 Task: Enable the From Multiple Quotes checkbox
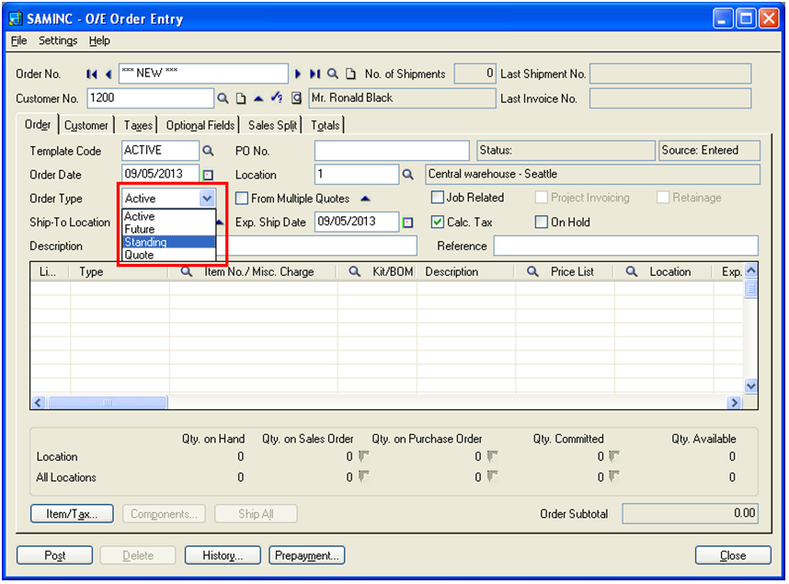[x=242, y=199]
